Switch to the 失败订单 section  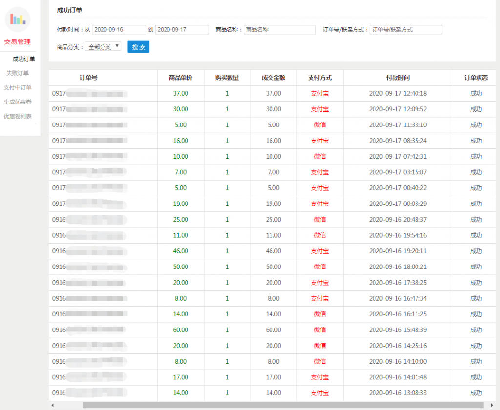pos(19,72)
